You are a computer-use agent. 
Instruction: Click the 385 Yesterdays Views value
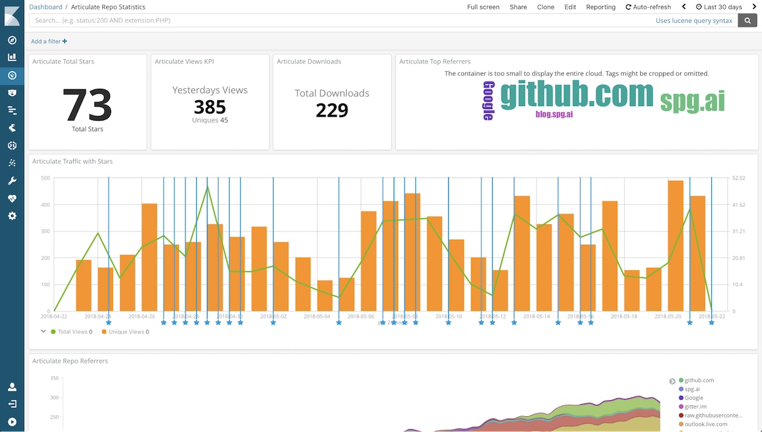coord(210,107)
